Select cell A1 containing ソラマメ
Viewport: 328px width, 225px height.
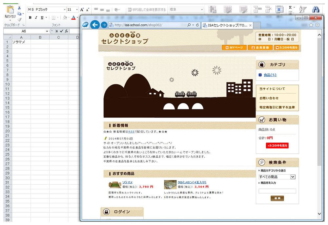[21, 42]
